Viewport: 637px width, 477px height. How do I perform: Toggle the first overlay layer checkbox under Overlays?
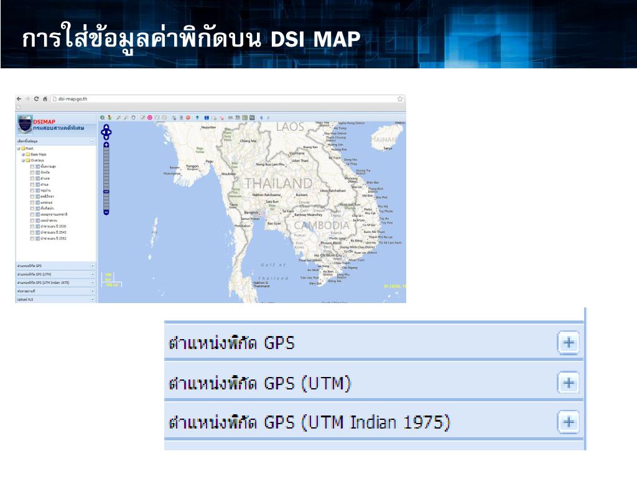pyautogui.click(x=32, y=166)
